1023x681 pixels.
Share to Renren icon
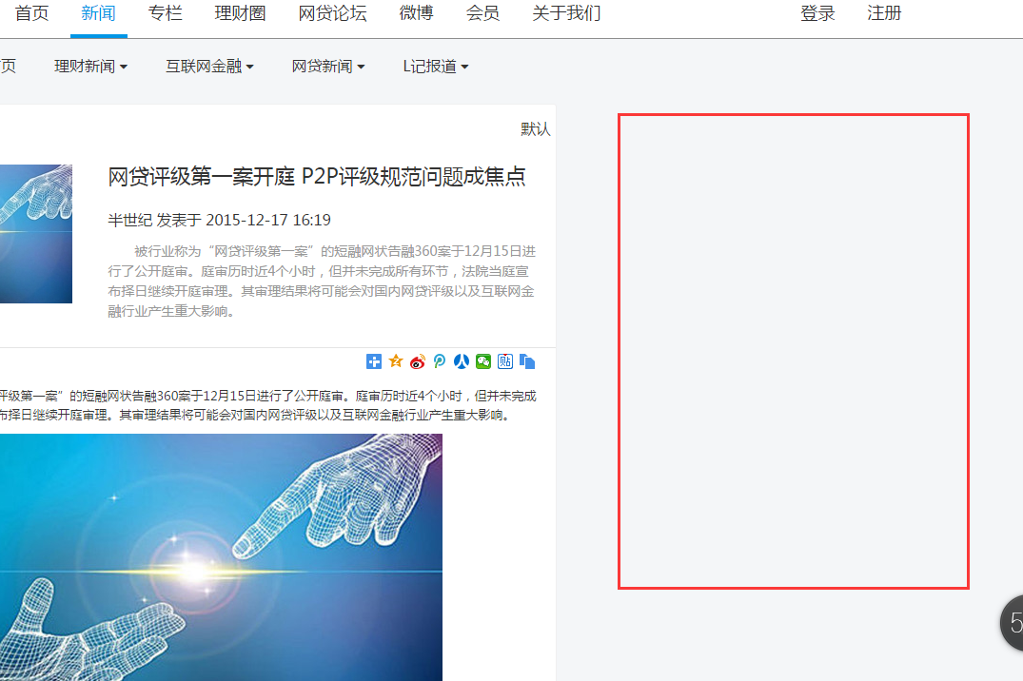click(462, 361)
